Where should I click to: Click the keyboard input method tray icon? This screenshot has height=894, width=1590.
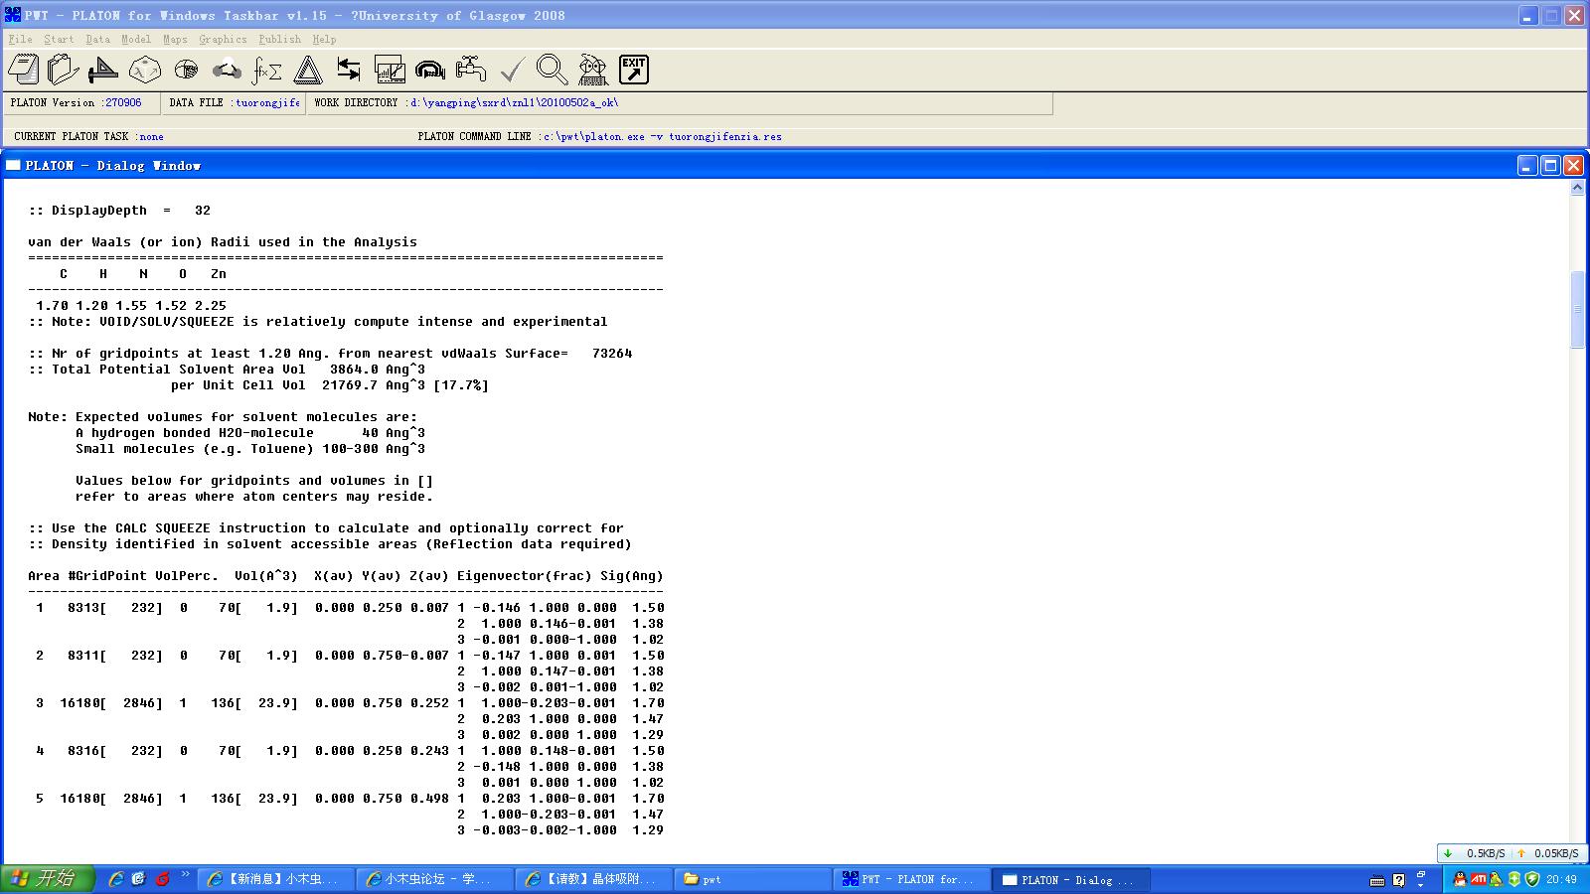(1377, 880)
